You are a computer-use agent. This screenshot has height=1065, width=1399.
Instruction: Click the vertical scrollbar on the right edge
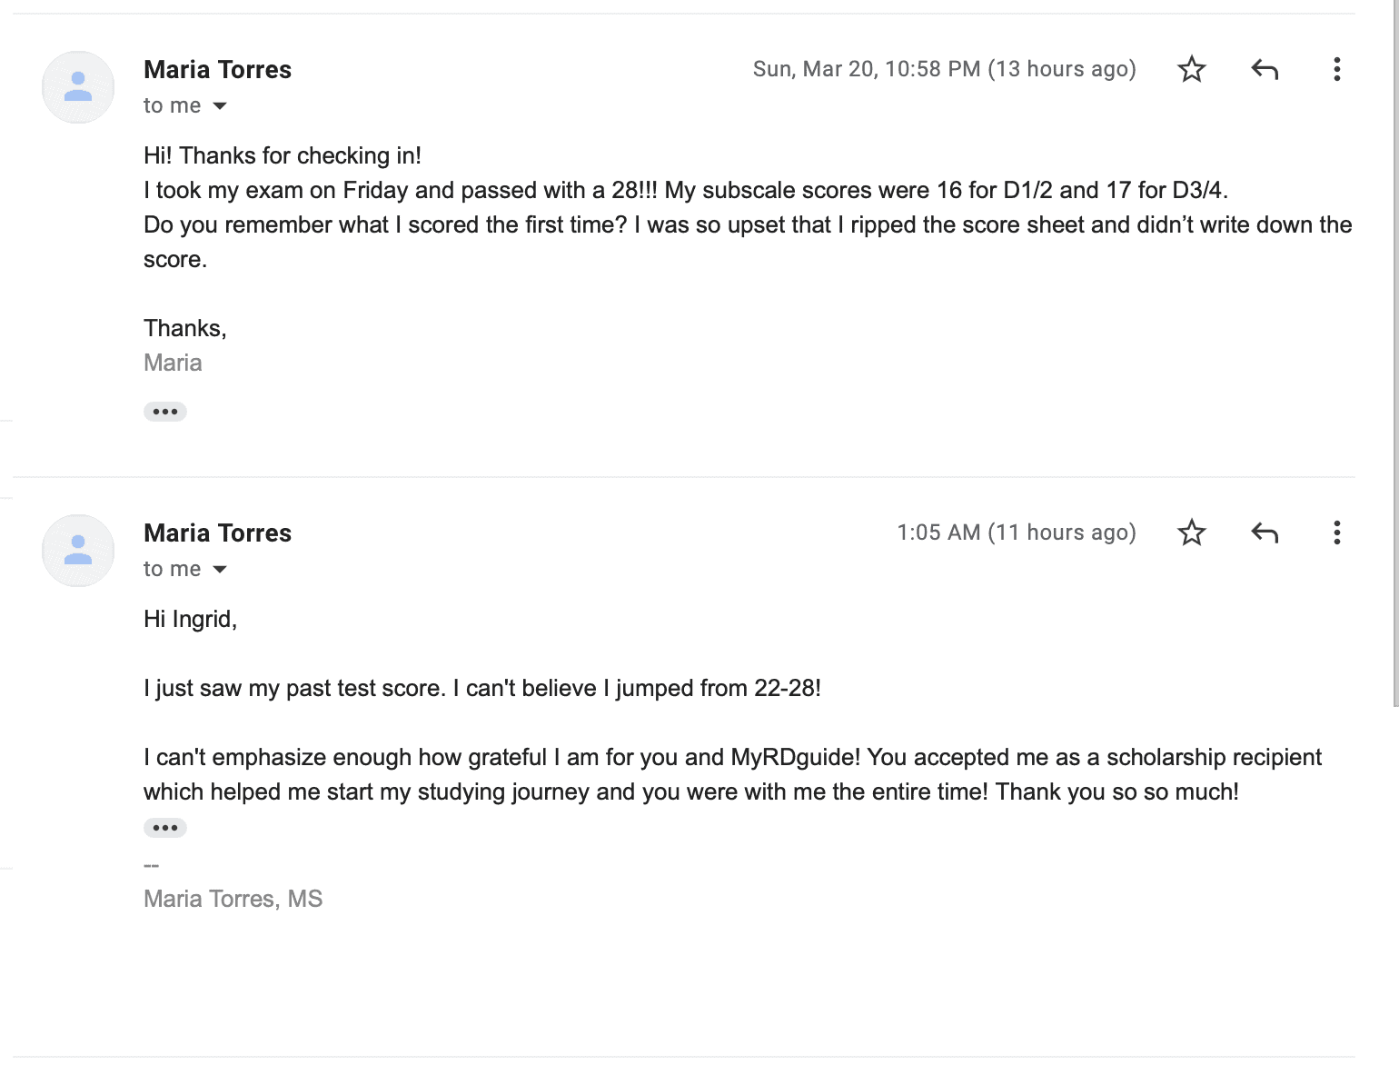click(x=1395, y=363)
